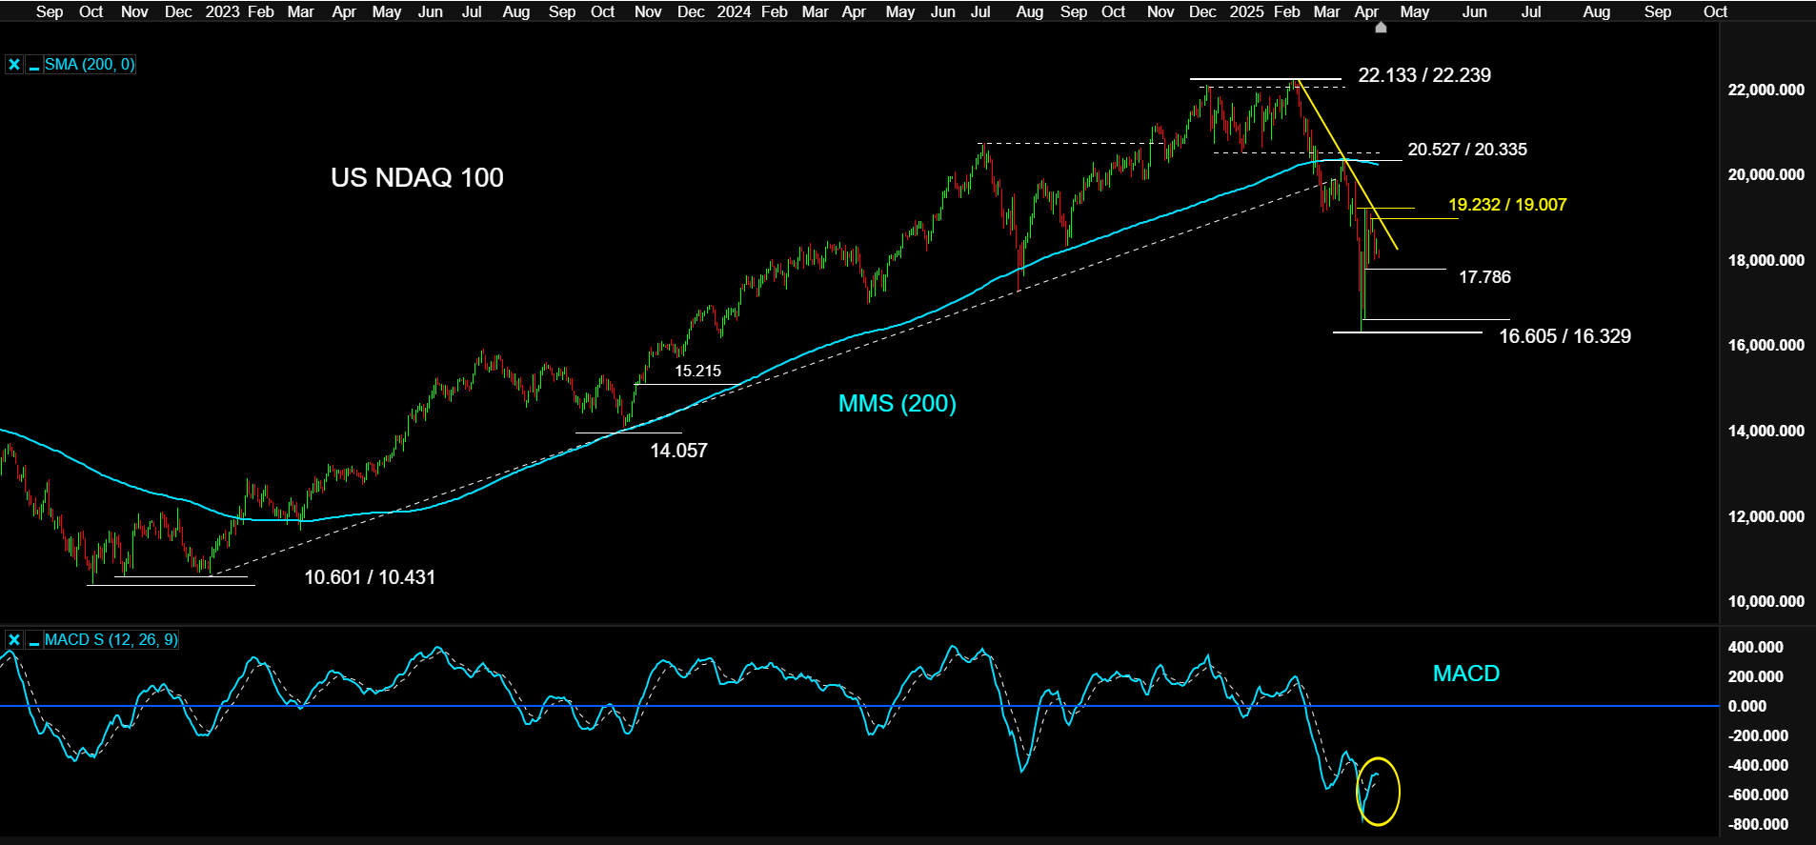Click the 10.601 / 10.431 low label
This screenshot has width=1816, height=845.
tap(370, 577)
